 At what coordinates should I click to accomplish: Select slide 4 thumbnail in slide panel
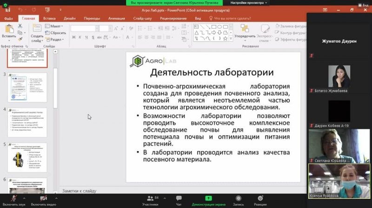27,122
